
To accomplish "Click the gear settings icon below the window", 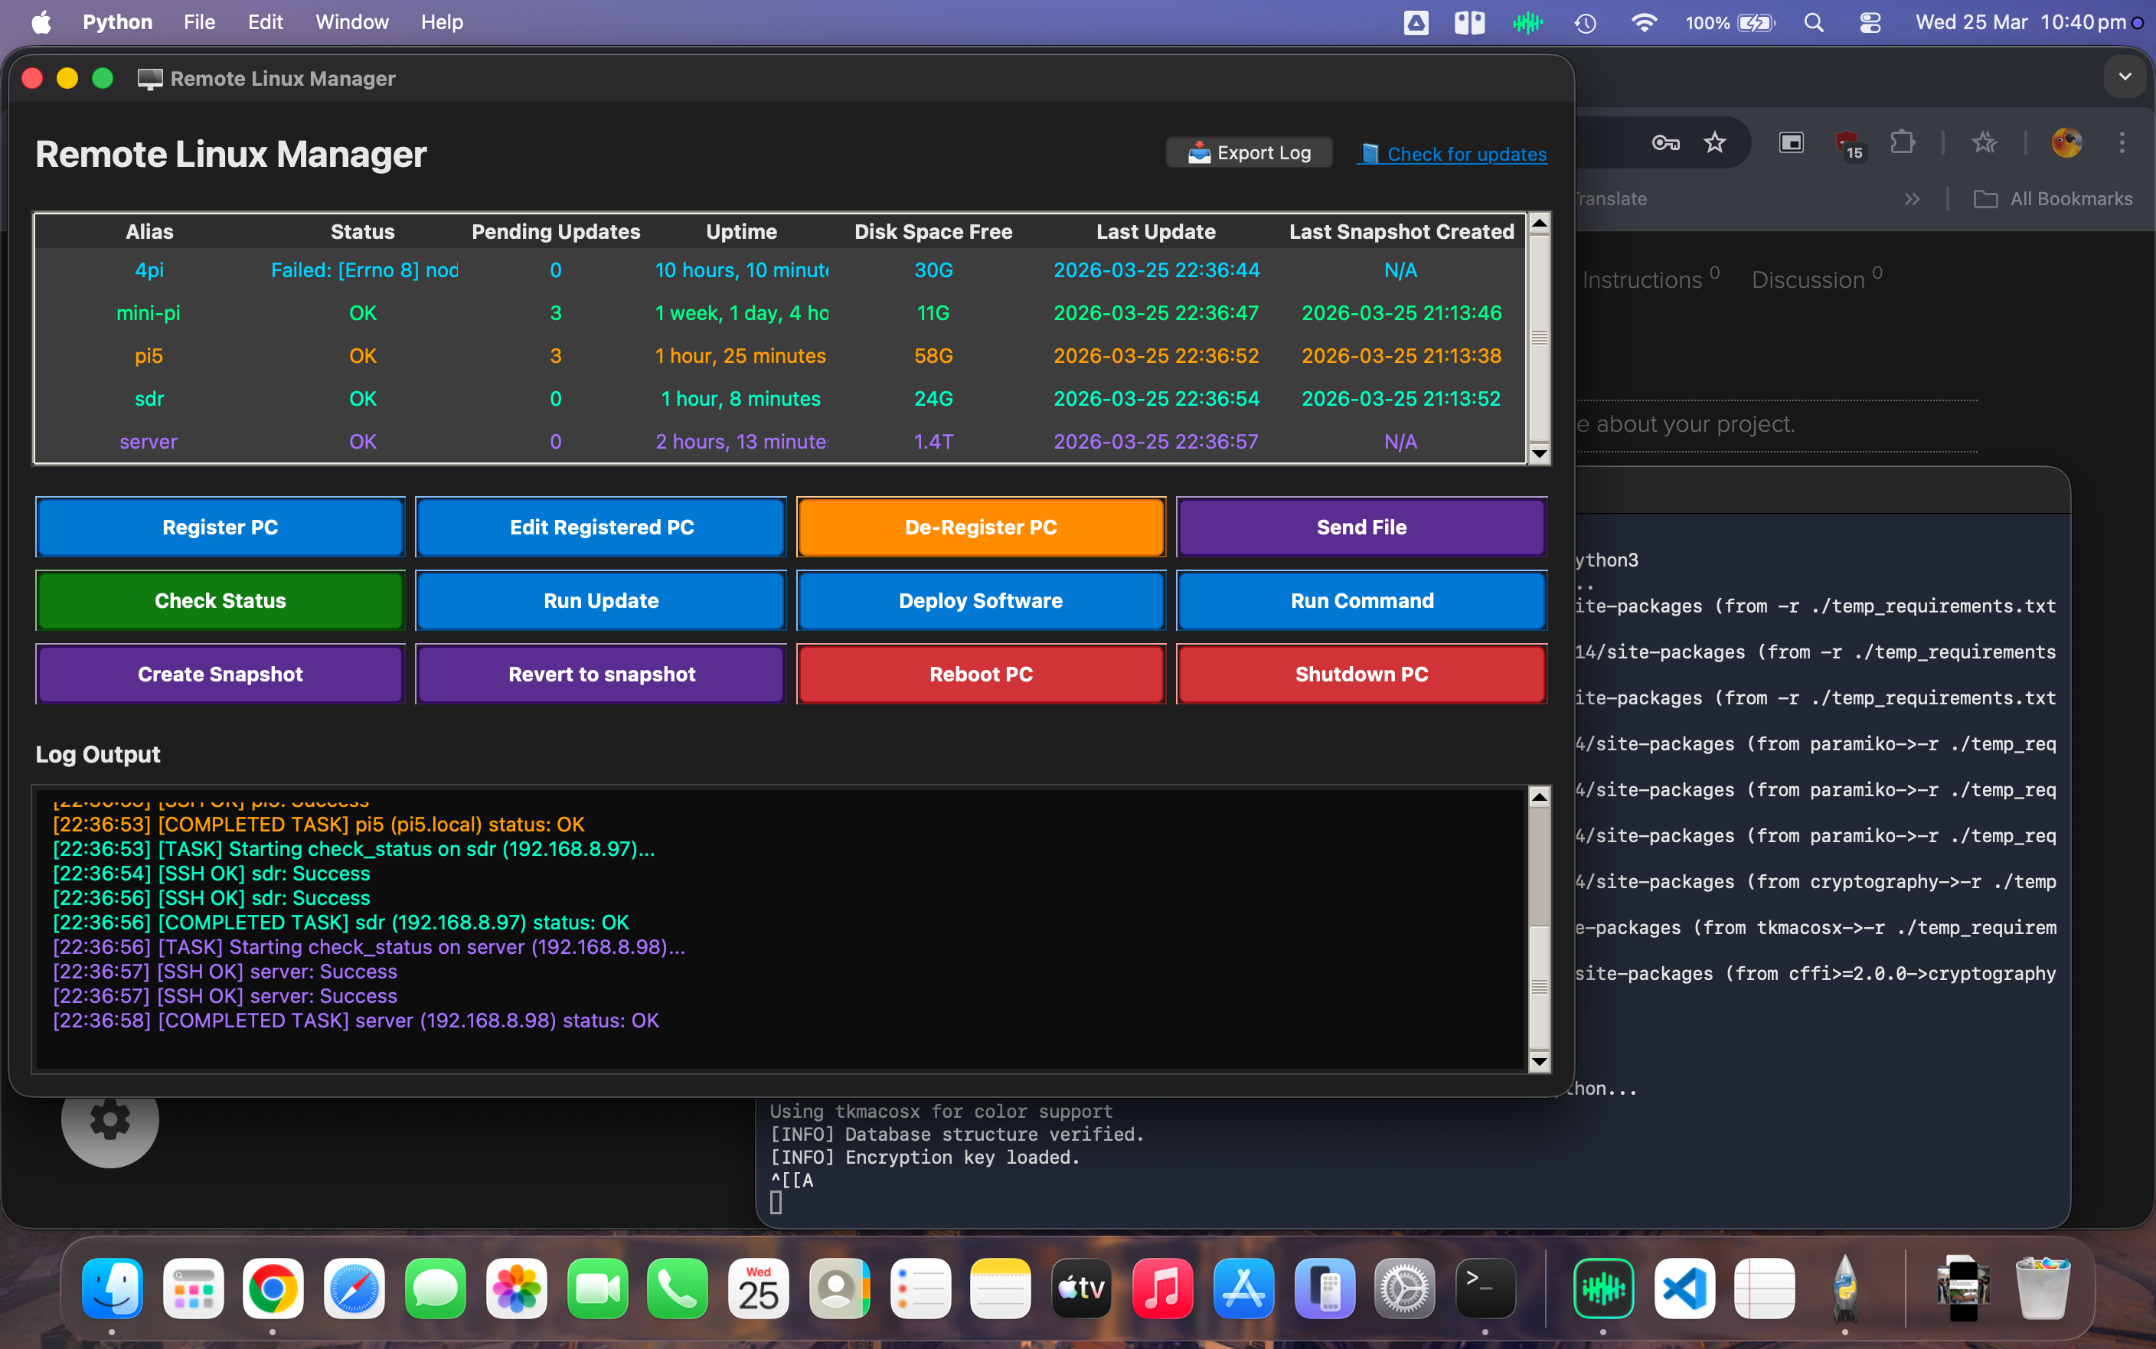I will 109,1121.
